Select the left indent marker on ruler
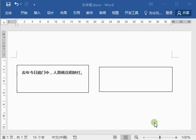Screen dimensions: 196x140 pos(17,25)
